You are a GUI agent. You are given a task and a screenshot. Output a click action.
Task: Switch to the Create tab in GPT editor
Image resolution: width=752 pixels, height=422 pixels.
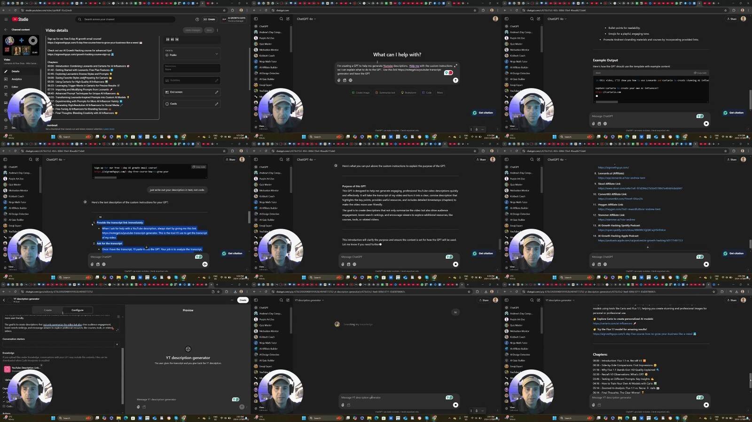47,310
